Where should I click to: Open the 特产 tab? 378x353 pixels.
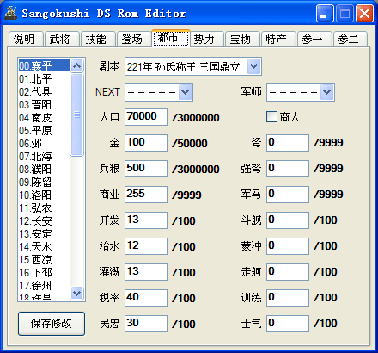278,39
